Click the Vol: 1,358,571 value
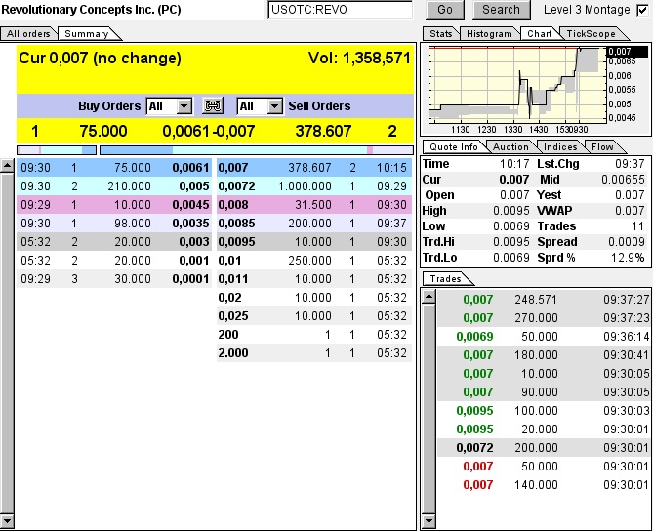 359,58
